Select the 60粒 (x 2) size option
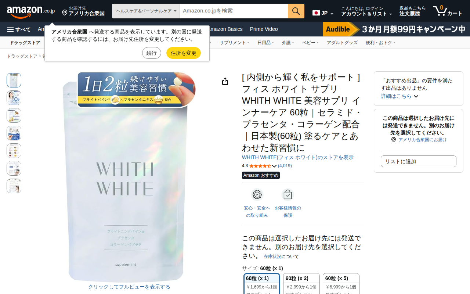This screenshot has width=470, height=294. [x=301, y=284]
